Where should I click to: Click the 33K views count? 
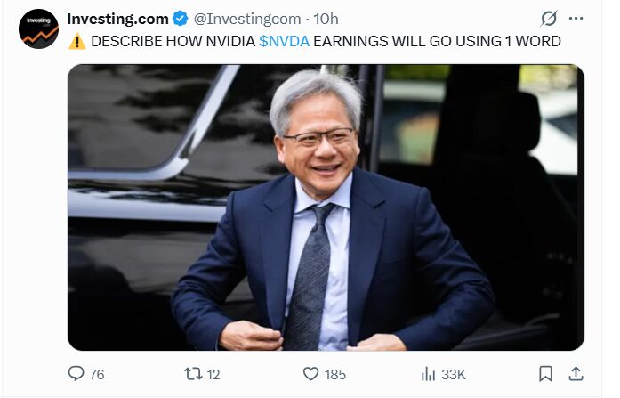pos(454,374)
